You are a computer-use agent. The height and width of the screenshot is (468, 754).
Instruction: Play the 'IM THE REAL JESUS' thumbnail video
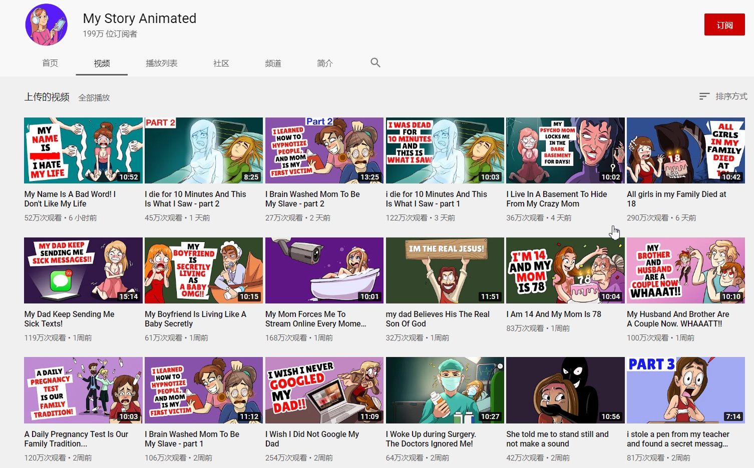pos(445,270)
